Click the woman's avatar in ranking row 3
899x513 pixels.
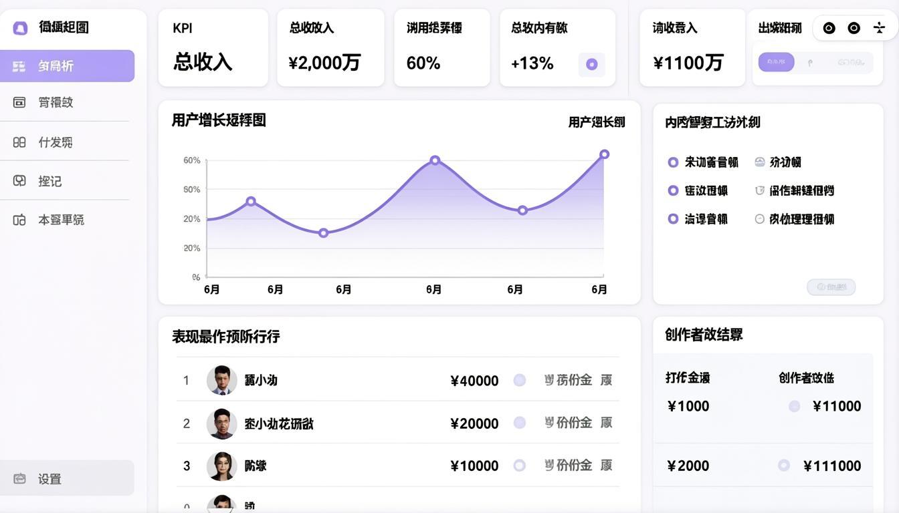(221, 466)
